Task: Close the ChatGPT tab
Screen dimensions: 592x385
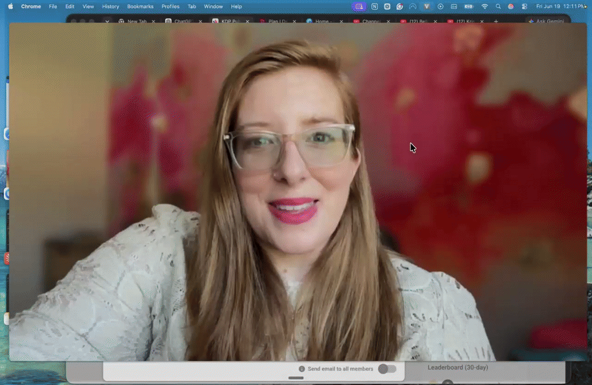Action: coord(200,21)
